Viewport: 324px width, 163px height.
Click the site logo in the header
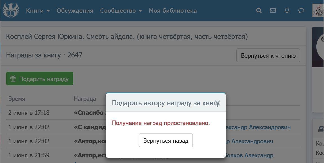point(10,10)
